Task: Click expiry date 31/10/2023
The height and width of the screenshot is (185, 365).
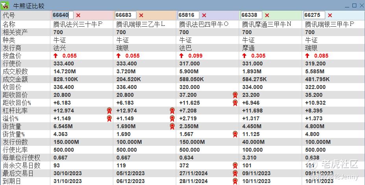Action: point(68,181)
